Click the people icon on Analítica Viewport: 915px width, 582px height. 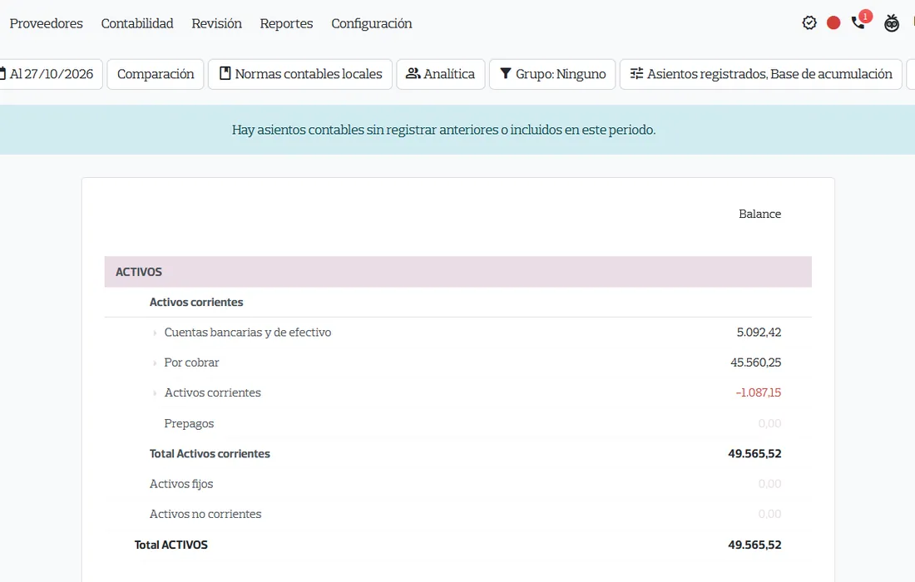pyautogui.click(x=413, y=73)
